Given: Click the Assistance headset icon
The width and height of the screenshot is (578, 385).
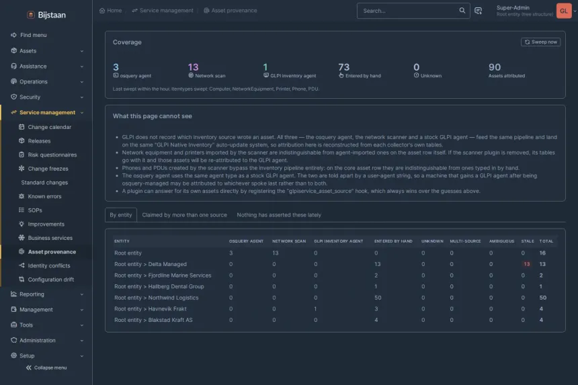Looking at the screenshot, I should pos(14,66).
